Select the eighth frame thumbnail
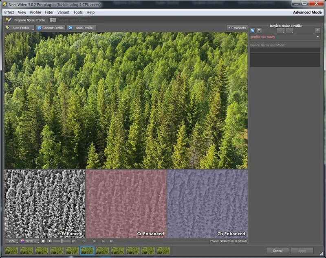This screenshot has width=326, height=258. 117,251
